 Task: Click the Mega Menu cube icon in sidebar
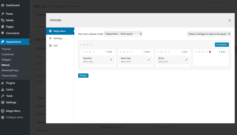2,111
